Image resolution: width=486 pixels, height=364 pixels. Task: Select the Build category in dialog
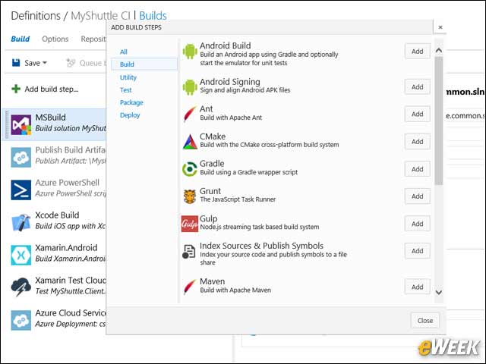point(144,64)
